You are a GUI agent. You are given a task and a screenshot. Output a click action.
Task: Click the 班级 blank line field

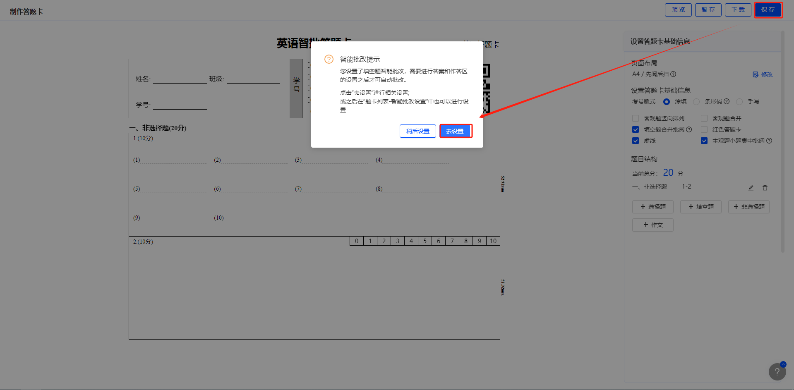253,79
